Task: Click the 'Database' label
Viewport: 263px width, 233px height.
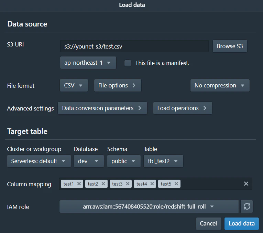Action: [86, 149]
